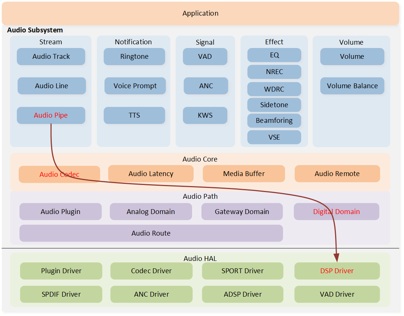This screenshot has width=404, height=316.
Task: Click the VAD Driver block
Action: tap(337, 294)
